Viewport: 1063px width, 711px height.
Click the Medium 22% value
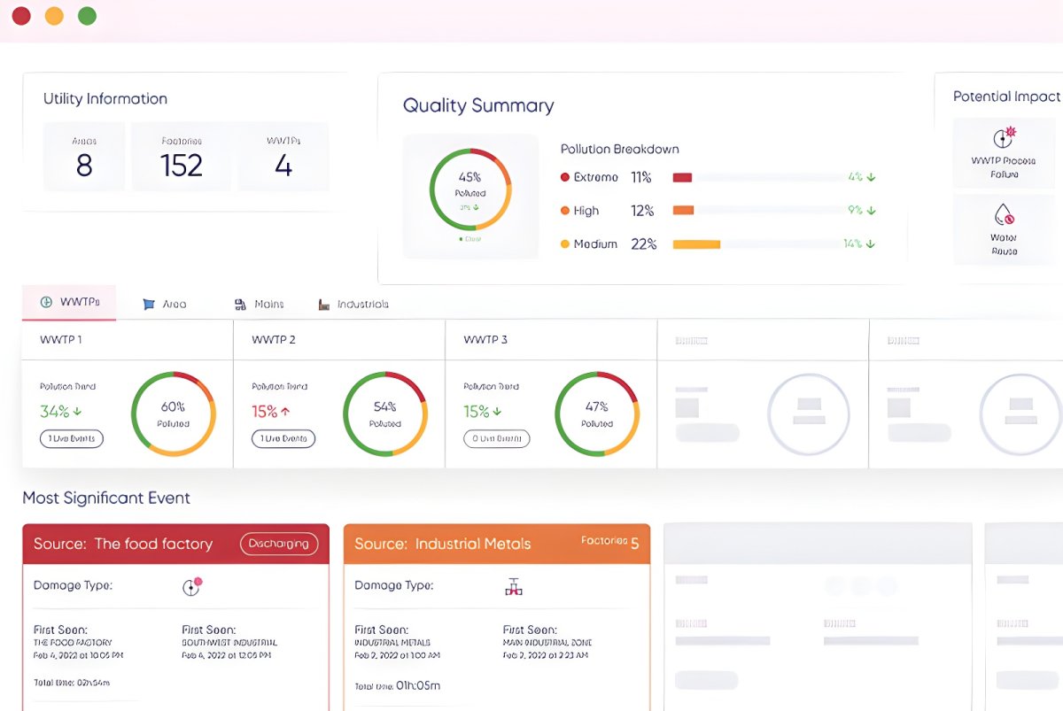(643, 243)
